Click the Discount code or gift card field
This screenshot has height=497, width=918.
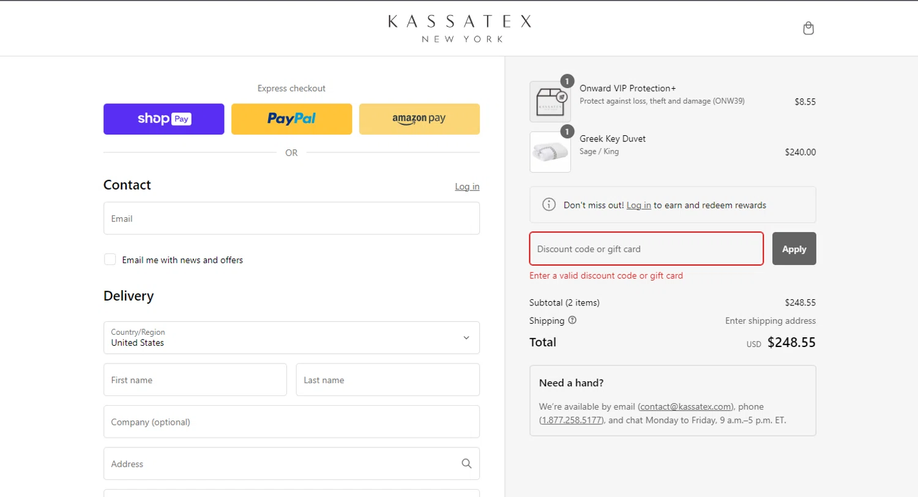(646, 248)
